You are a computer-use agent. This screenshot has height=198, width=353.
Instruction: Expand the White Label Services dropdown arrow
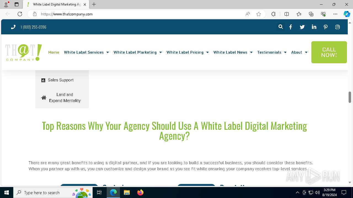coord(108,52)
